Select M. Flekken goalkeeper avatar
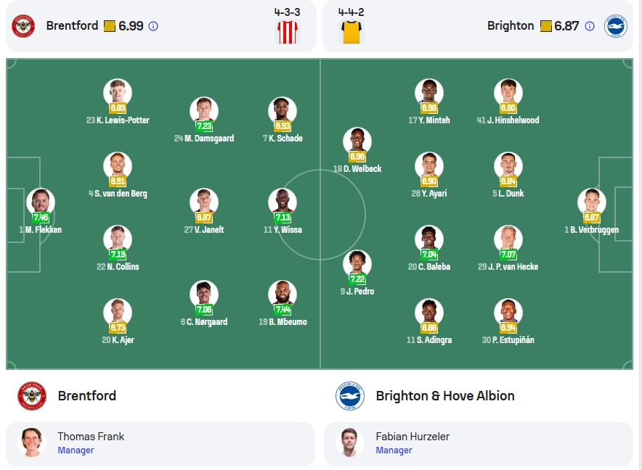This screenshot has width=642, height=470. 41,202
